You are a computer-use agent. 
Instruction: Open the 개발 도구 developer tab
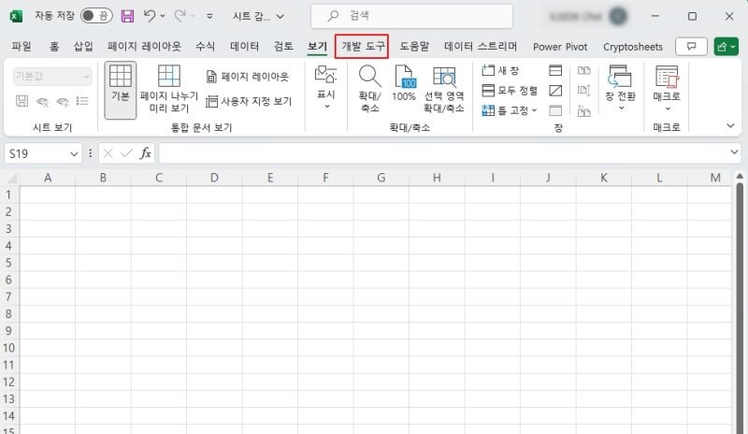(362, 47)
